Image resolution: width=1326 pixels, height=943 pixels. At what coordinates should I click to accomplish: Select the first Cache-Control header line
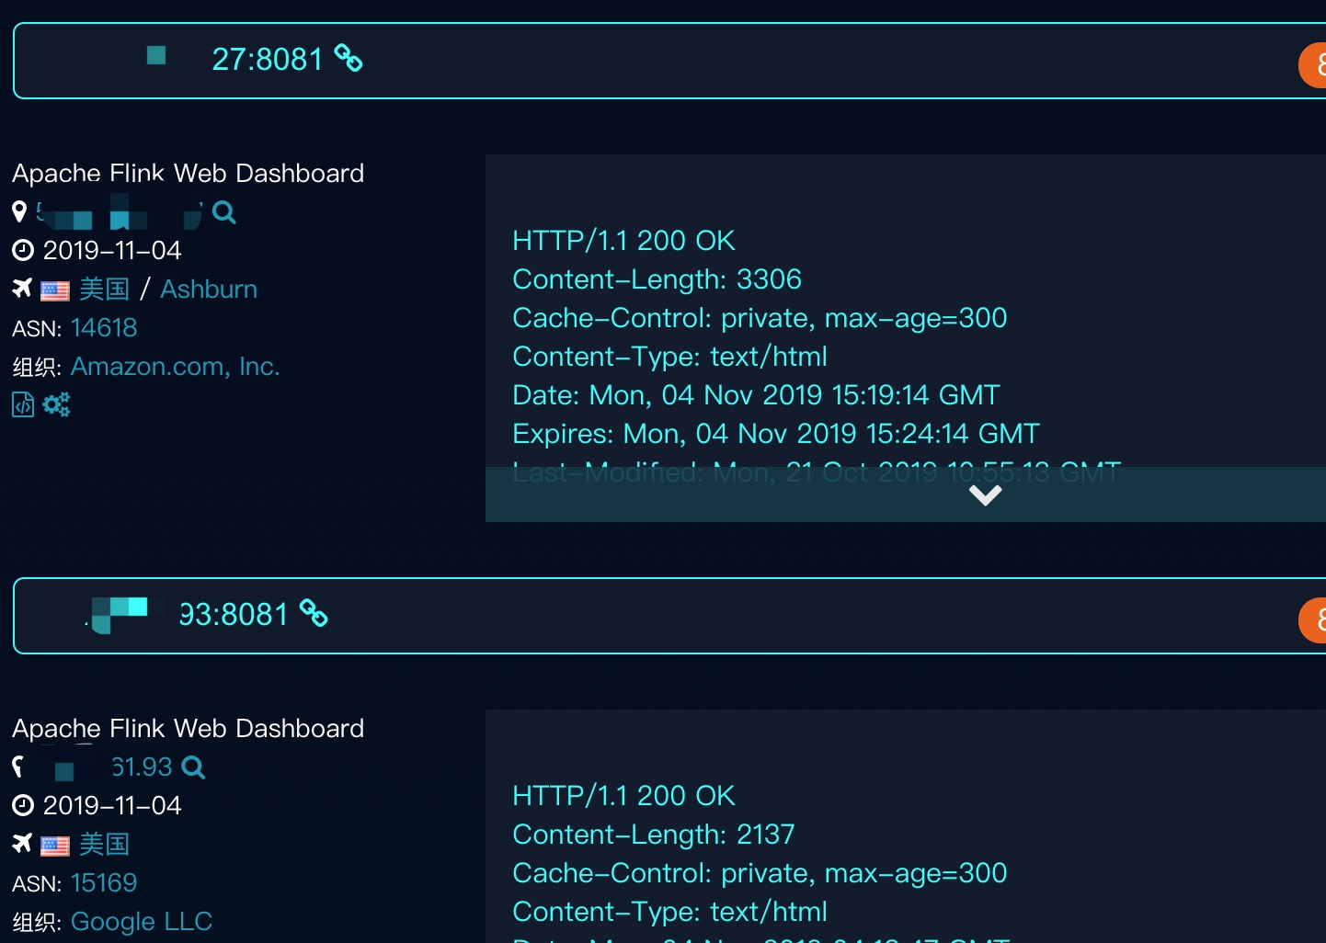point(760,317)
